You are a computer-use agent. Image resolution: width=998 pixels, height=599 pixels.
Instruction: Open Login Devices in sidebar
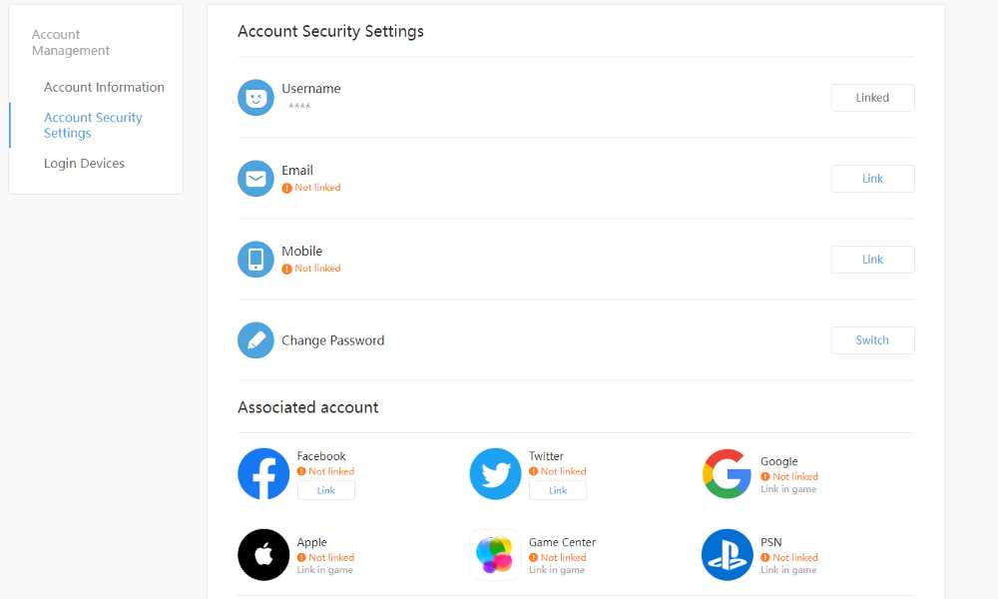[84, 164]
